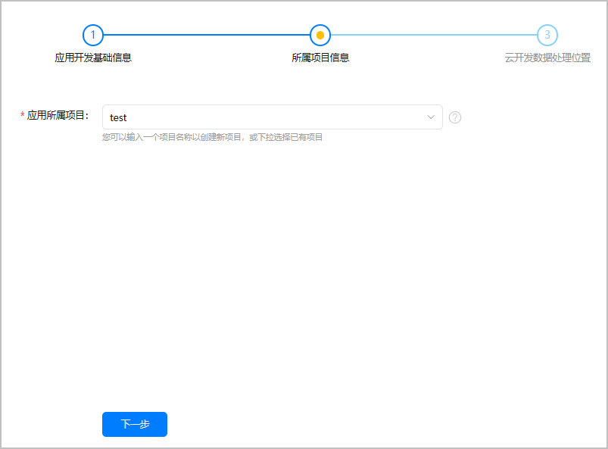This screenshot has width=608, height=449.
Task: Click the red required asterisk marker
Action: [22, 116]
